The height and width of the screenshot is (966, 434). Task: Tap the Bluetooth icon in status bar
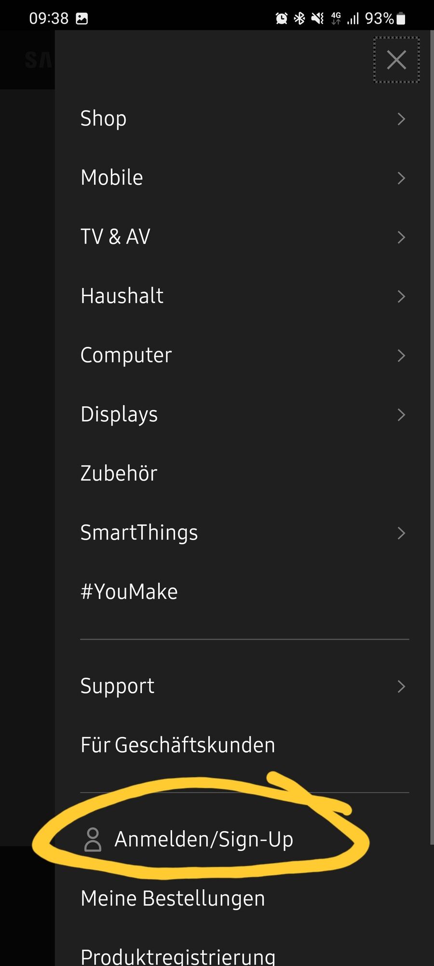299,19
